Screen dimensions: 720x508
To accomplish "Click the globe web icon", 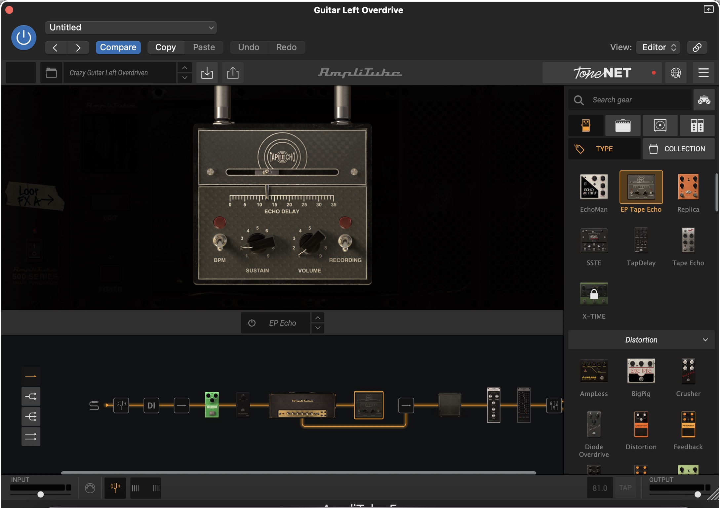I will [676, 73].
